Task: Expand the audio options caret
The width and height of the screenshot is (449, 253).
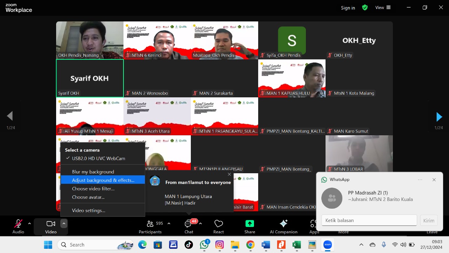Action: coord(29,223)
